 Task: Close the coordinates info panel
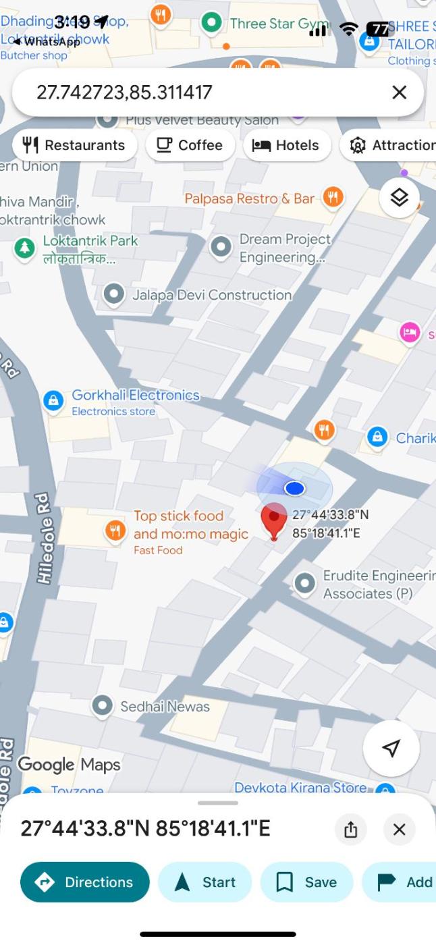tap(400, 829)
